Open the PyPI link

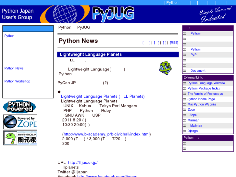(x=194, y=55)
